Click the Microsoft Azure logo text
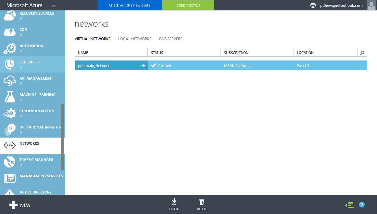This screenshot has width=377, height=214. point(24,5)
